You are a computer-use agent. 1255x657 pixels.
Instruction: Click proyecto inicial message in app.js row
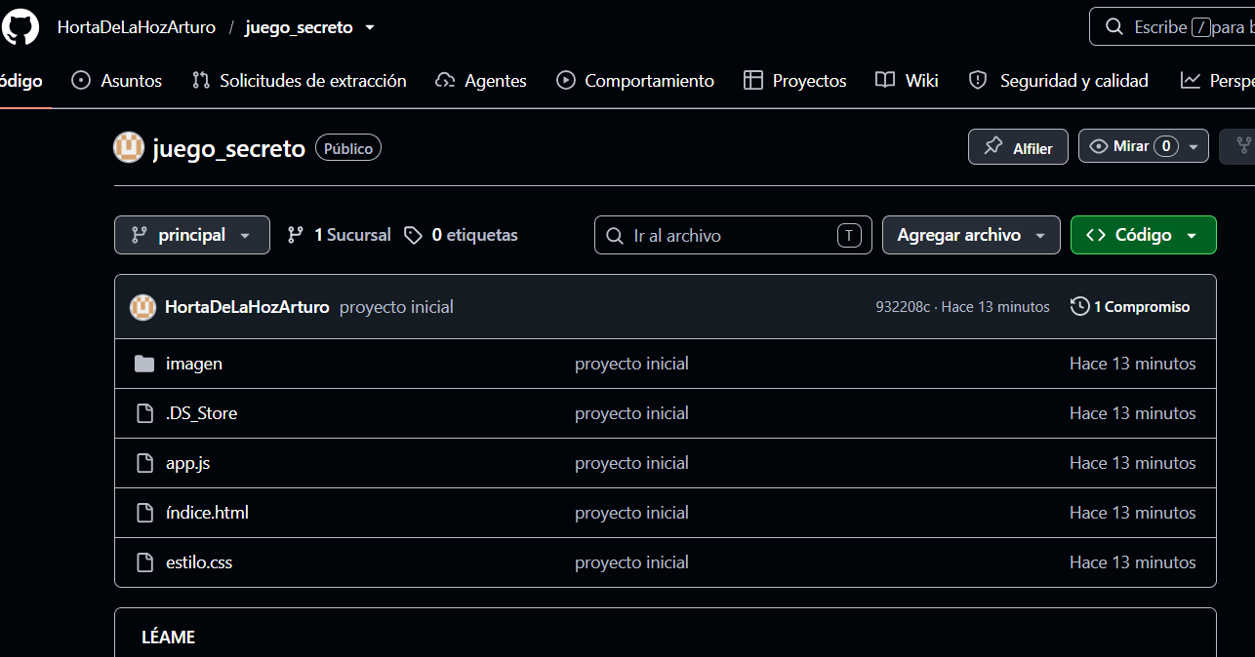631,463
